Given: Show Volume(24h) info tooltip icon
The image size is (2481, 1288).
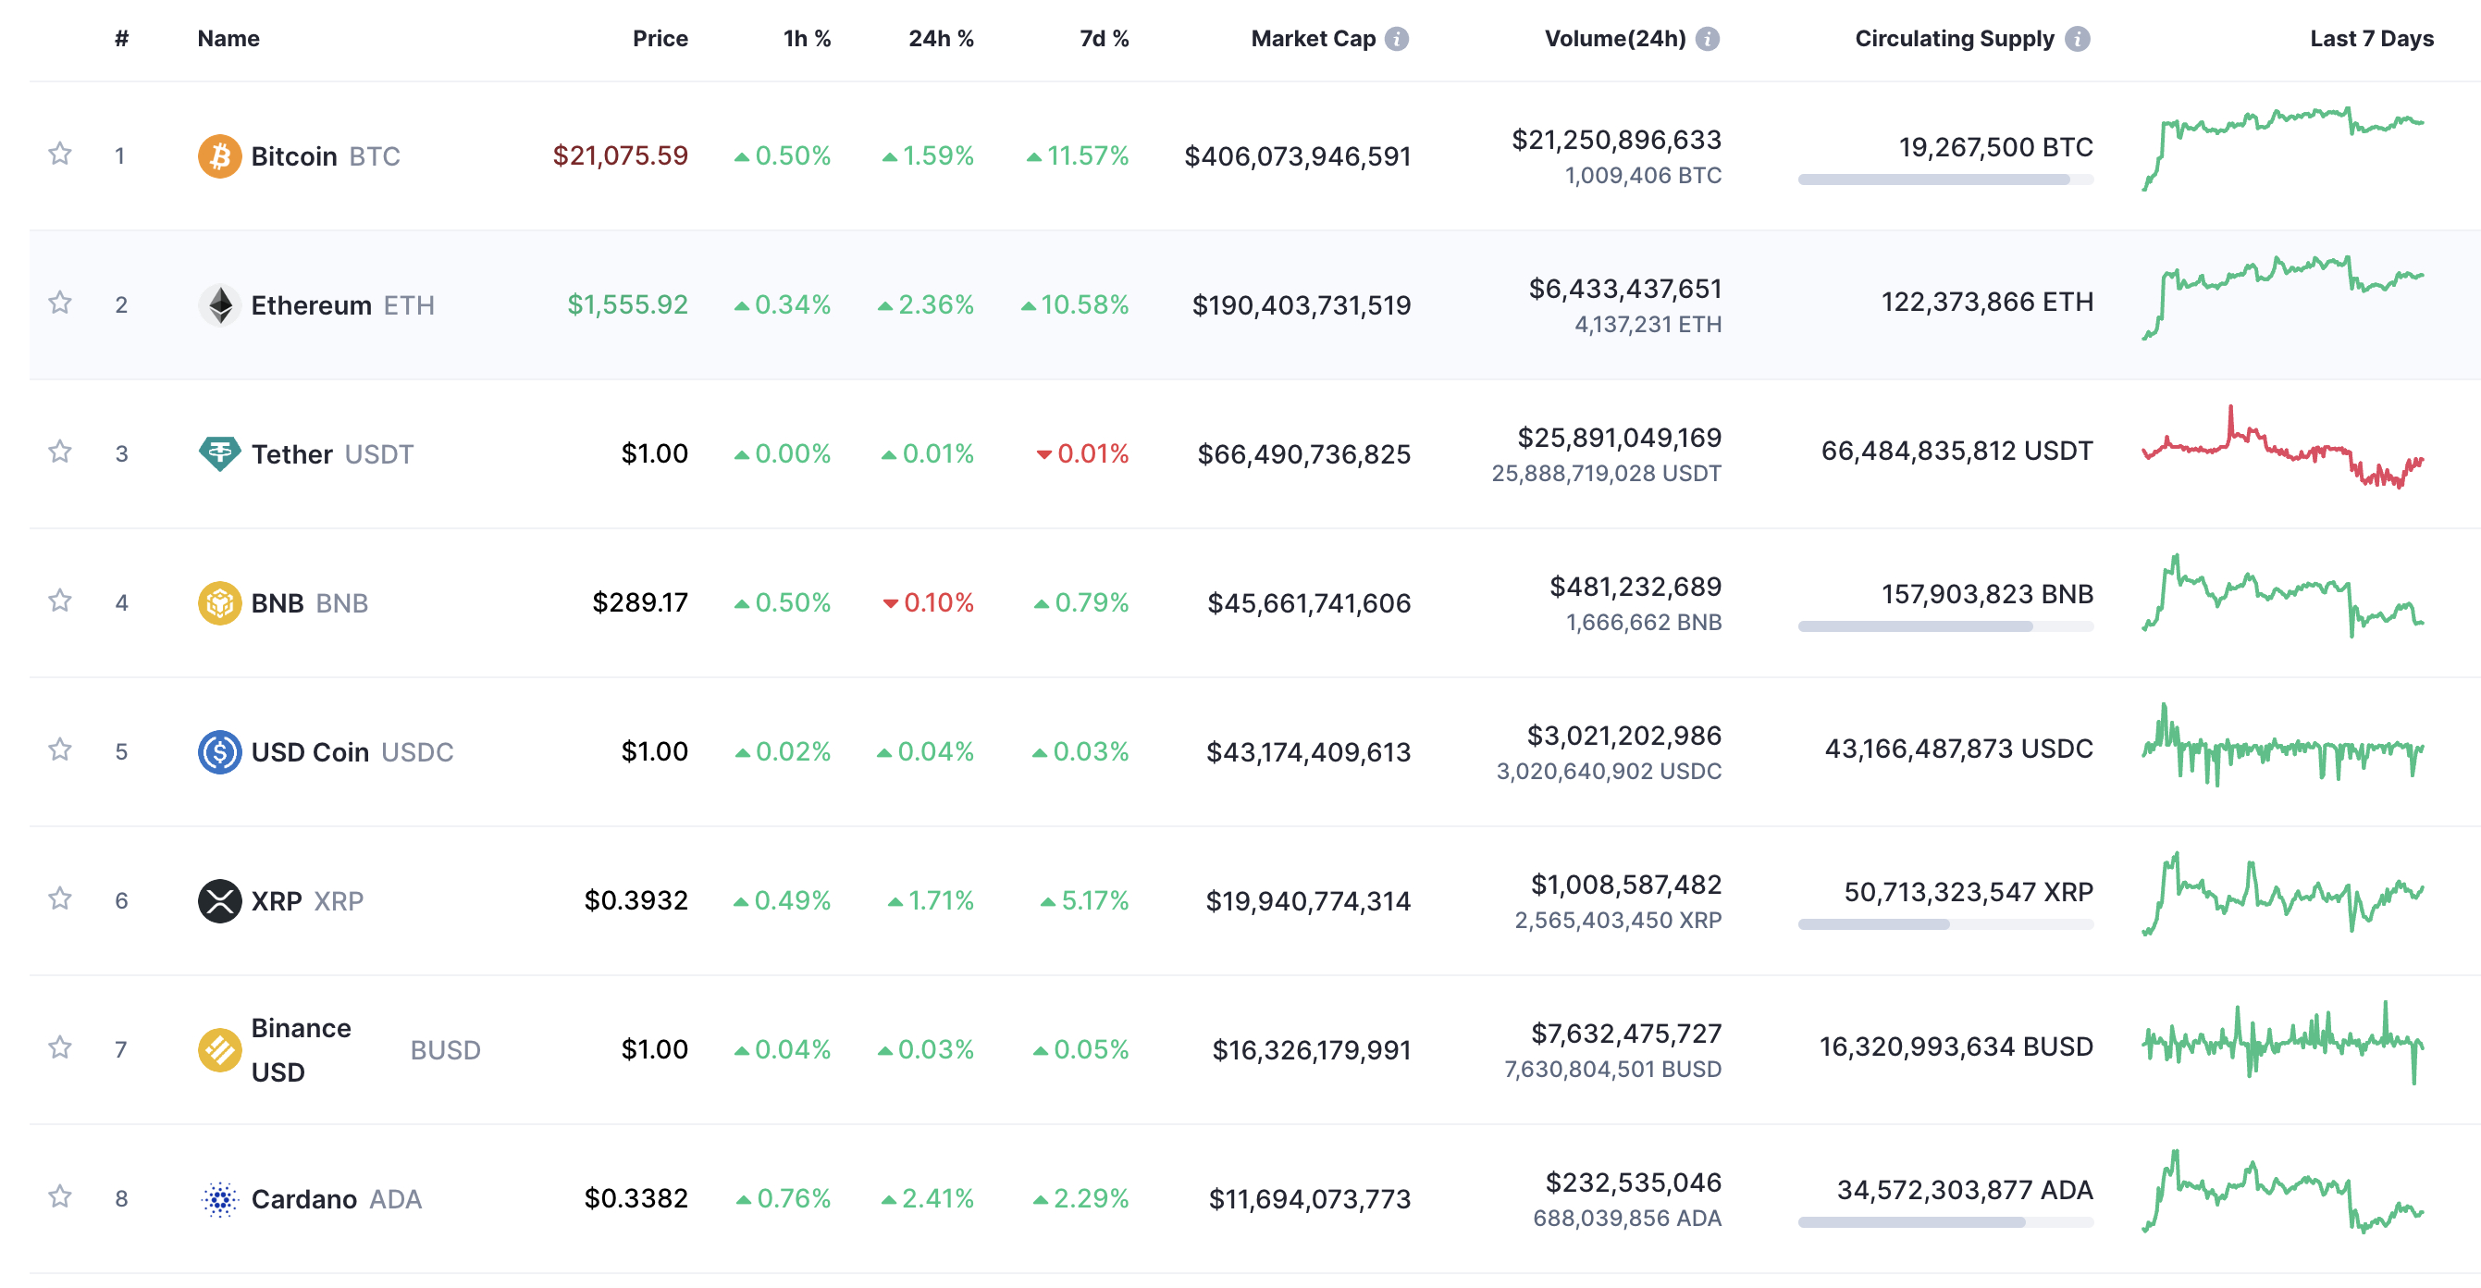Looking at the screenshot, I should (x=1708, y=39).
